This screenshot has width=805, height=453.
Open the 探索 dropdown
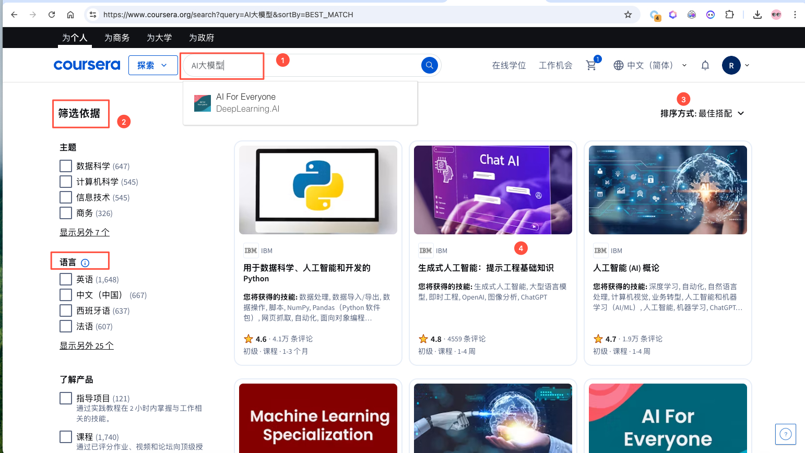(152, 65)
